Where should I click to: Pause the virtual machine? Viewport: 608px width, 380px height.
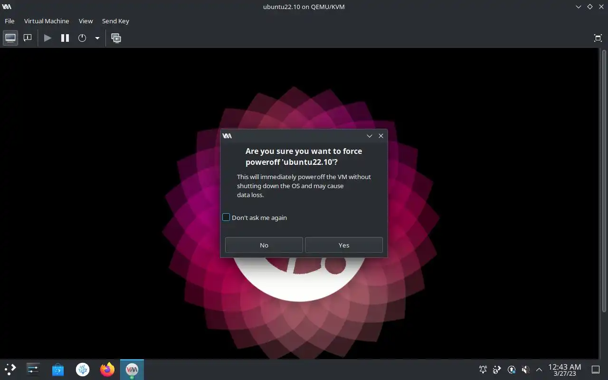coord(65,38)
